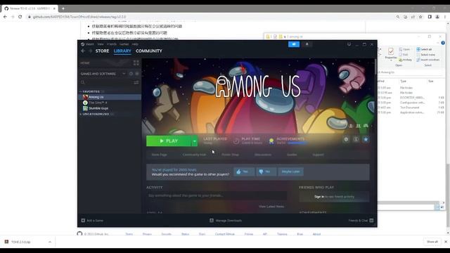The image size is (450, 253).
Task: Click the ready-to-play filter icon
Action: point(137,74)
